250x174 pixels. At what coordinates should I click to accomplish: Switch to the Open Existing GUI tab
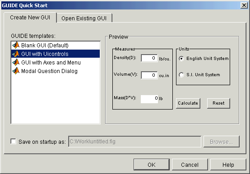84,18
